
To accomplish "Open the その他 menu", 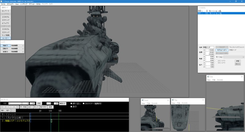I will pyautogui.click(x=38, y=4).
